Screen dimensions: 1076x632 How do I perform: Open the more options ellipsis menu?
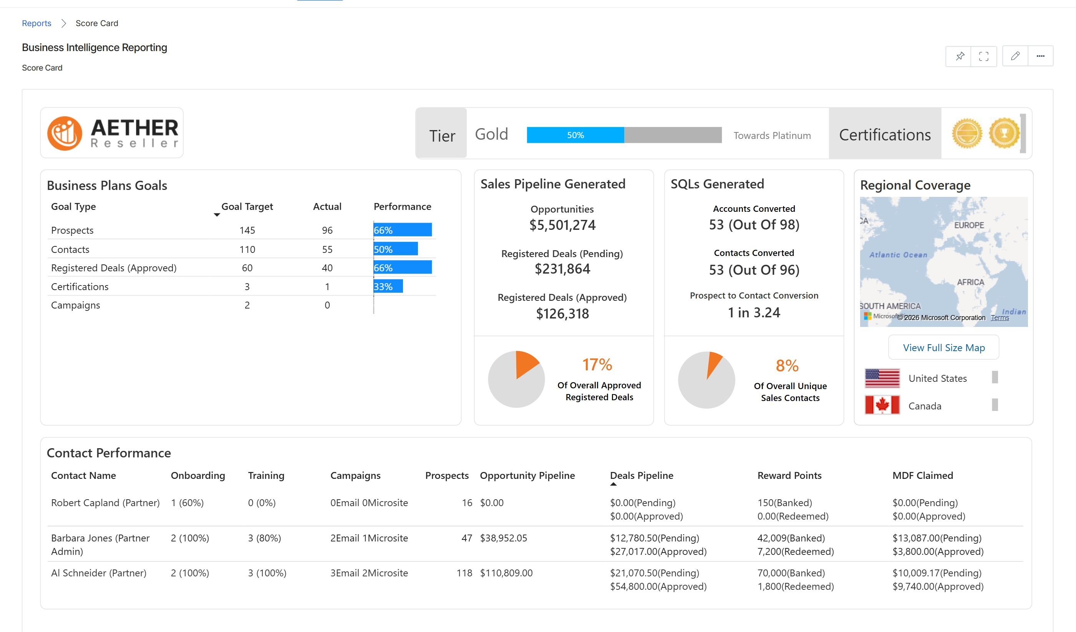click(1041, 56)
